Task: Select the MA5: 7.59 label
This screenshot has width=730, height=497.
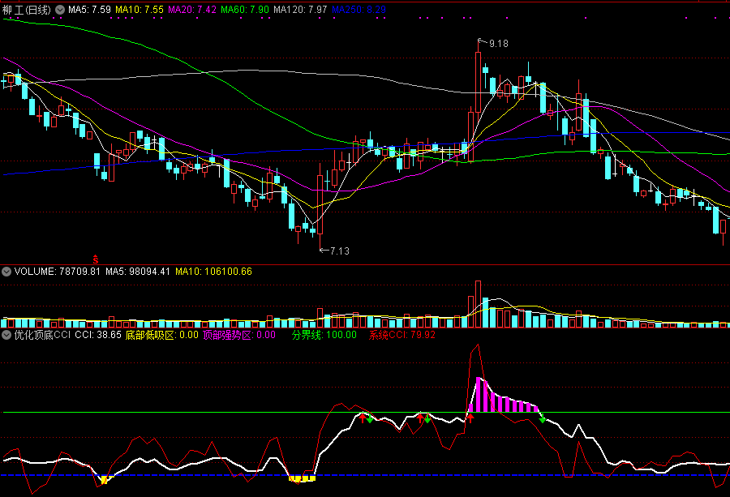Action: pyautogui.click(x=89, y=9)
